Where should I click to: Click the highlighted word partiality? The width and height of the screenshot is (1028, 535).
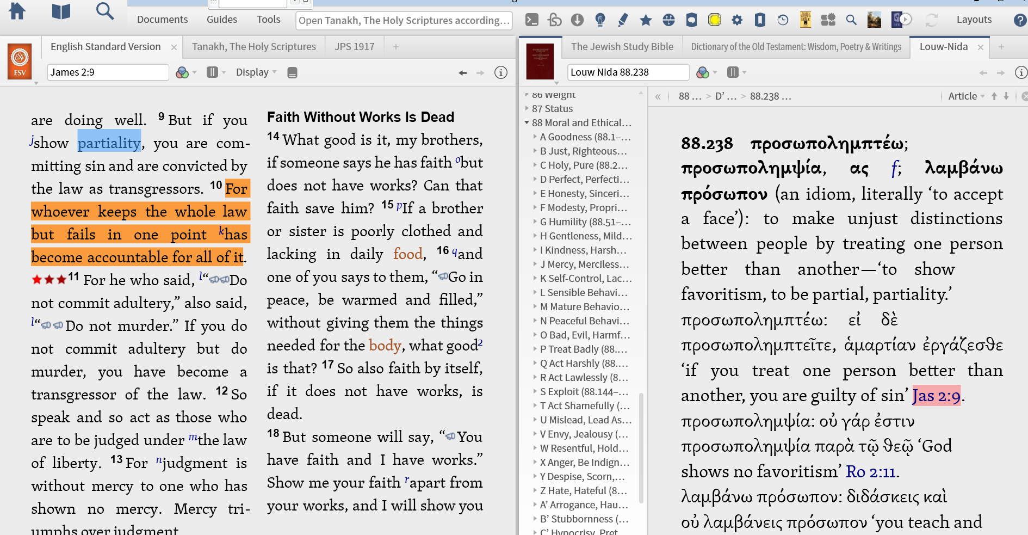click(109, 143)
